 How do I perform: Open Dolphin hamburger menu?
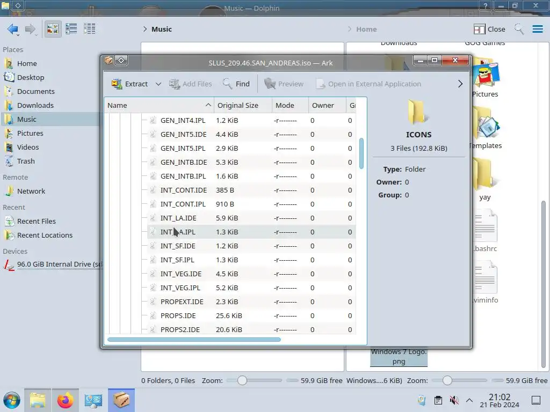(x=537, y=29)
